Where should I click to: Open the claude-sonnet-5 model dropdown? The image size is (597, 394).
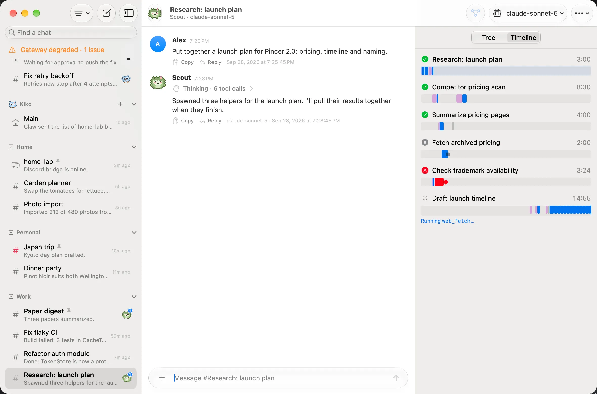click(528, 13)
